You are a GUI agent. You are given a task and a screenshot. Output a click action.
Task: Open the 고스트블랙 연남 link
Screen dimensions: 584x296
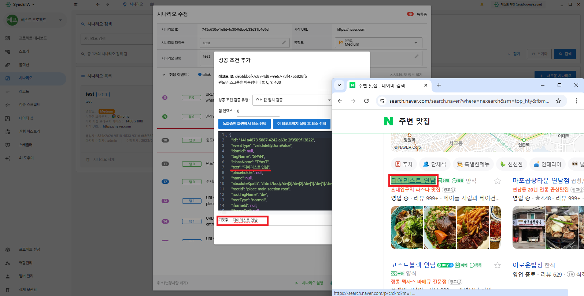413,265
